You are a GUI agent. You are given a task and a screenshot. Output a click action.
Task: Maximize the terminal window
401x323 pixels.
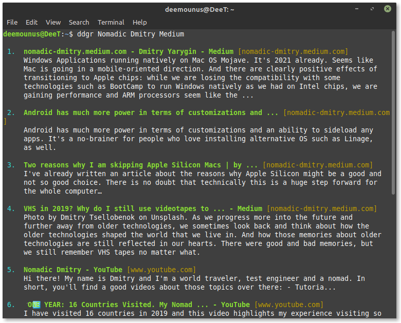(x=372, y=9)
